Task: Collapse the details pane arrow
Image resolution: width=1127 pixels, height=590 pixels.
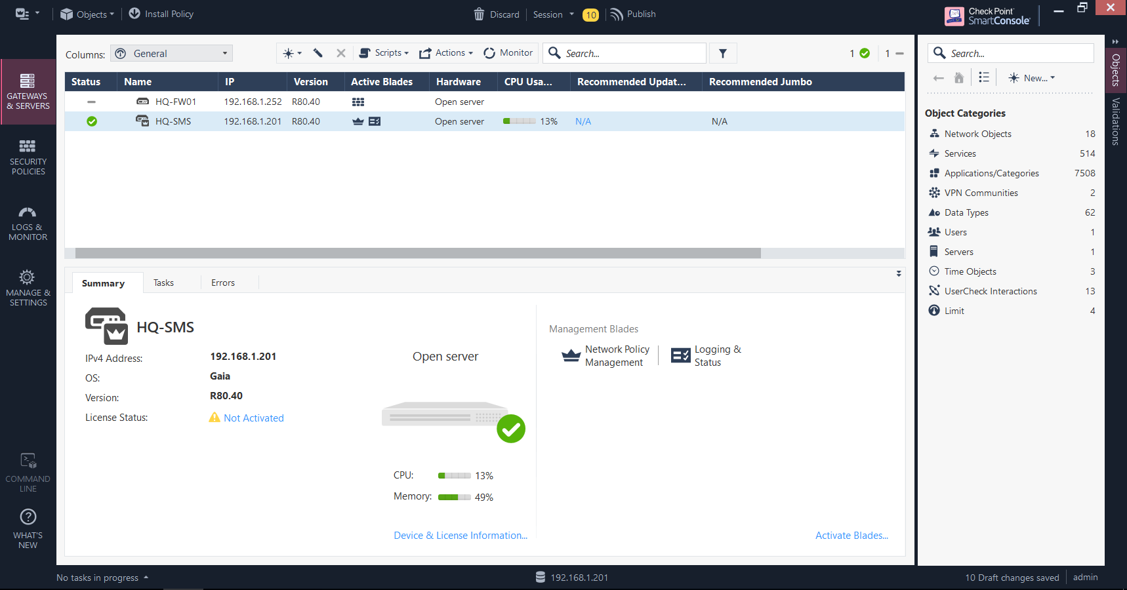Action: [x=899, y=273]
